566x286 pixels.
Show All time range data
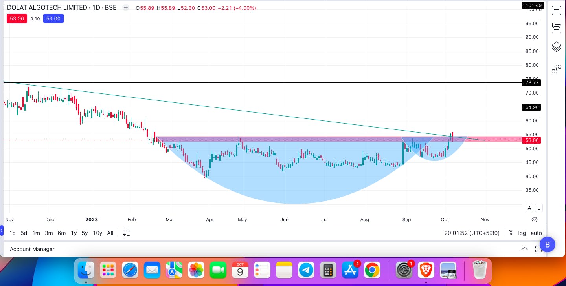pyautogui.click(x=110, y=233)
